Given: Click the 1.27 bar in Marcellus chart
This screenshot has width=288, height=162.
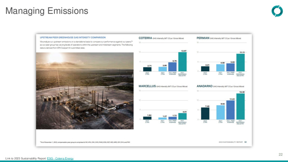Looking at the screenshot, I should (x=163, y=118).
